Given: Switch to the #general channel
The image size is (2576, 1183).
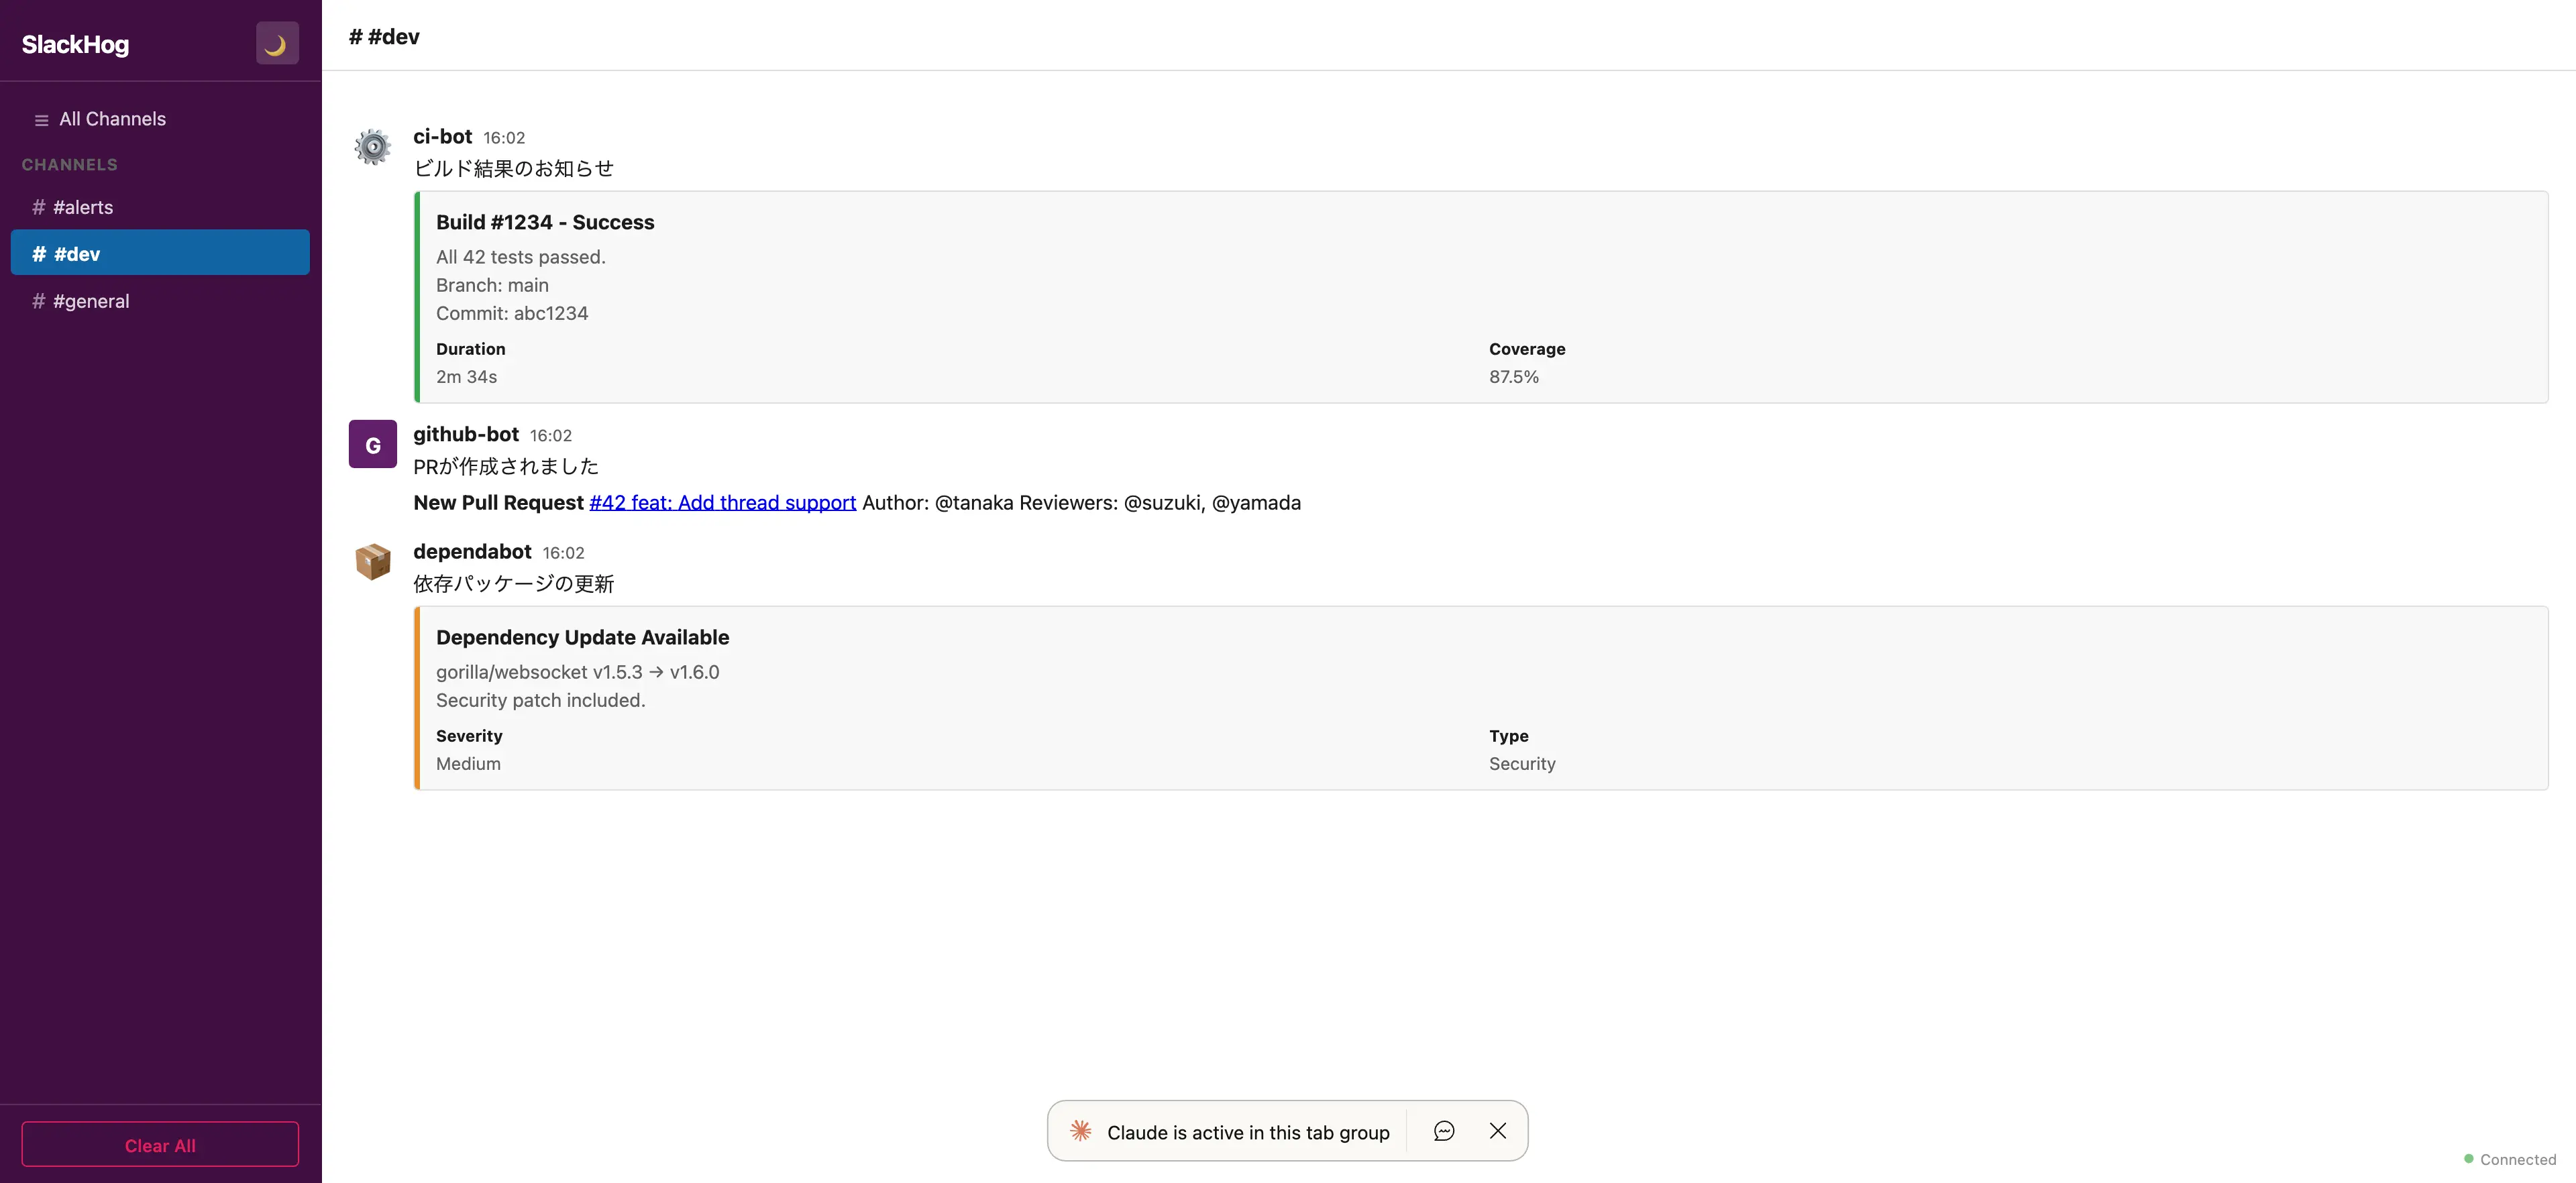Looking at the screenshot, I should click(x=91, y=301).
